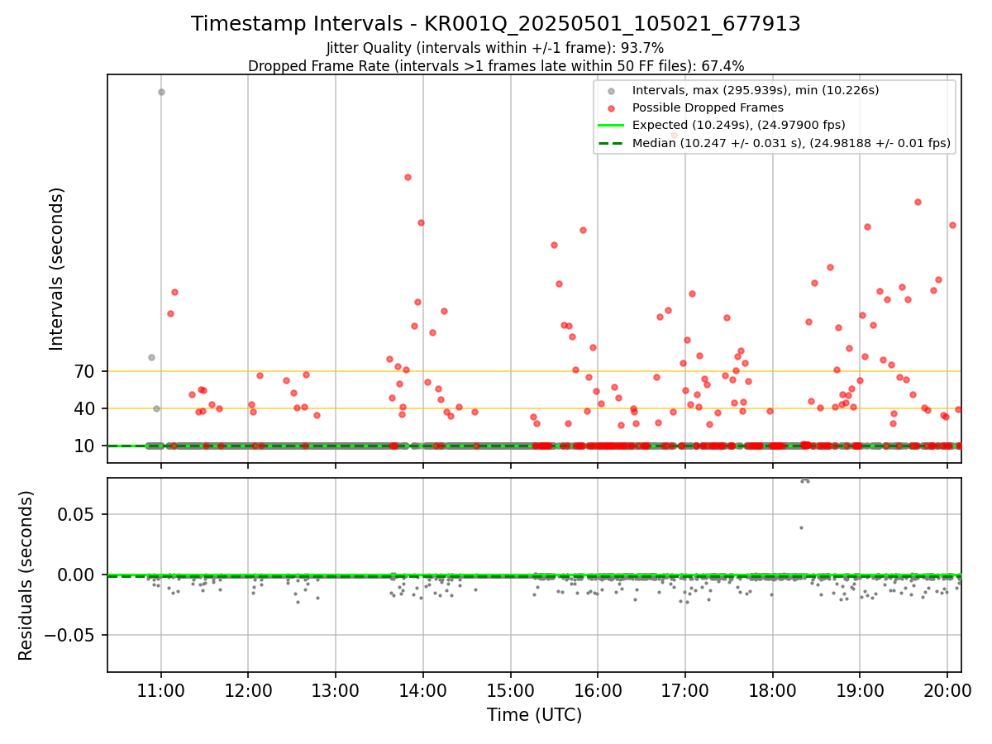The width and height of the screenshot is (992, 744).
Task: Click the y-axis tick label 10
Action: click(85, 446)
